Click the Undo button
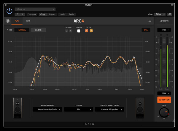The width and height of the screenshot is (178, 131). (62, 14)
